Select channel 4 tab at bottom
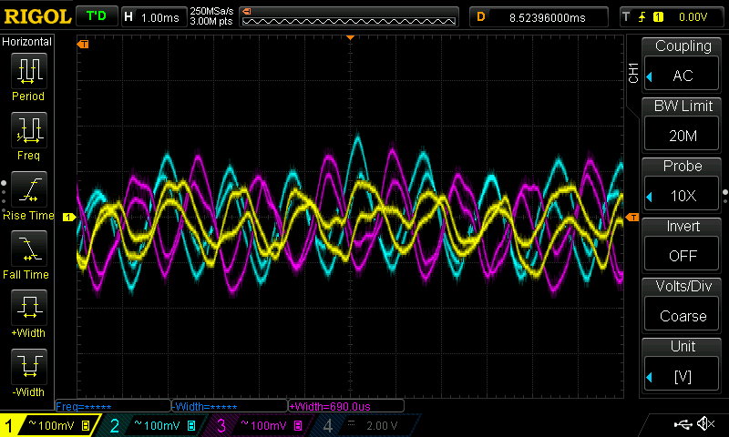The width and height of the screenshot is (729, 437). click(x=365, y=425)
